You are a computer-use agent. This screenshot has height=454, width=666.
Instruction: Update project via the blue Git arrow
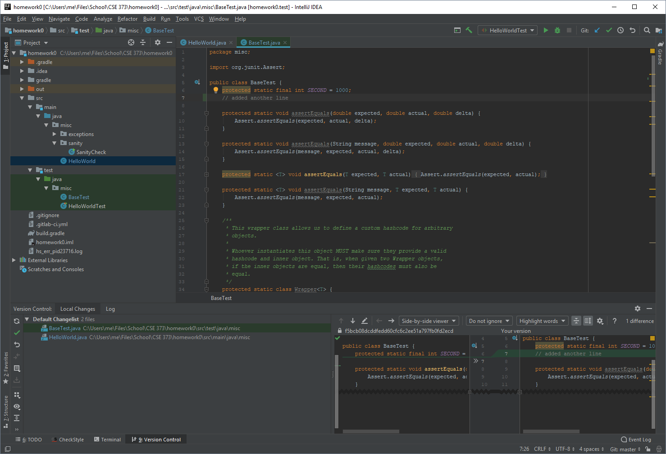point(597,30)
